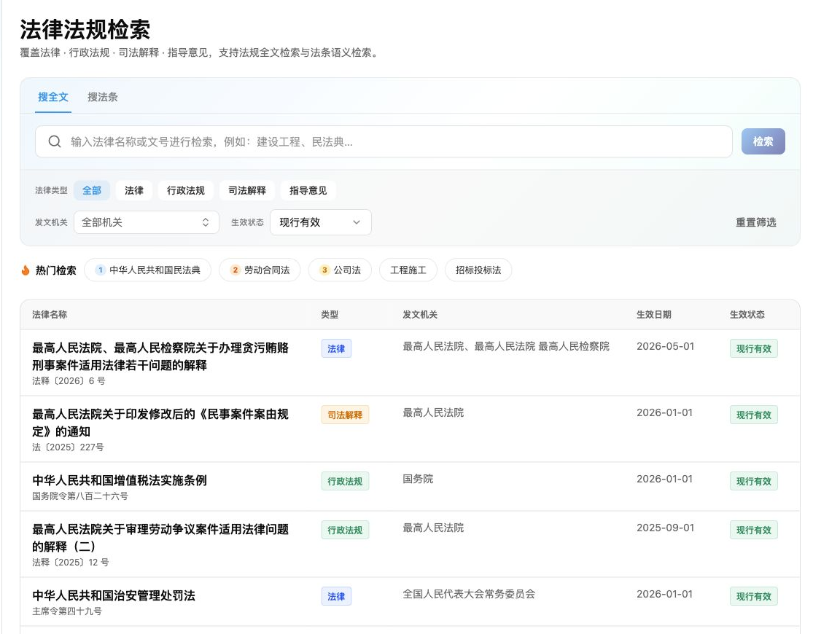Click 现行有效 badge on 贪污贿赂 row
The image size is (813, 634).
[754, 348]
